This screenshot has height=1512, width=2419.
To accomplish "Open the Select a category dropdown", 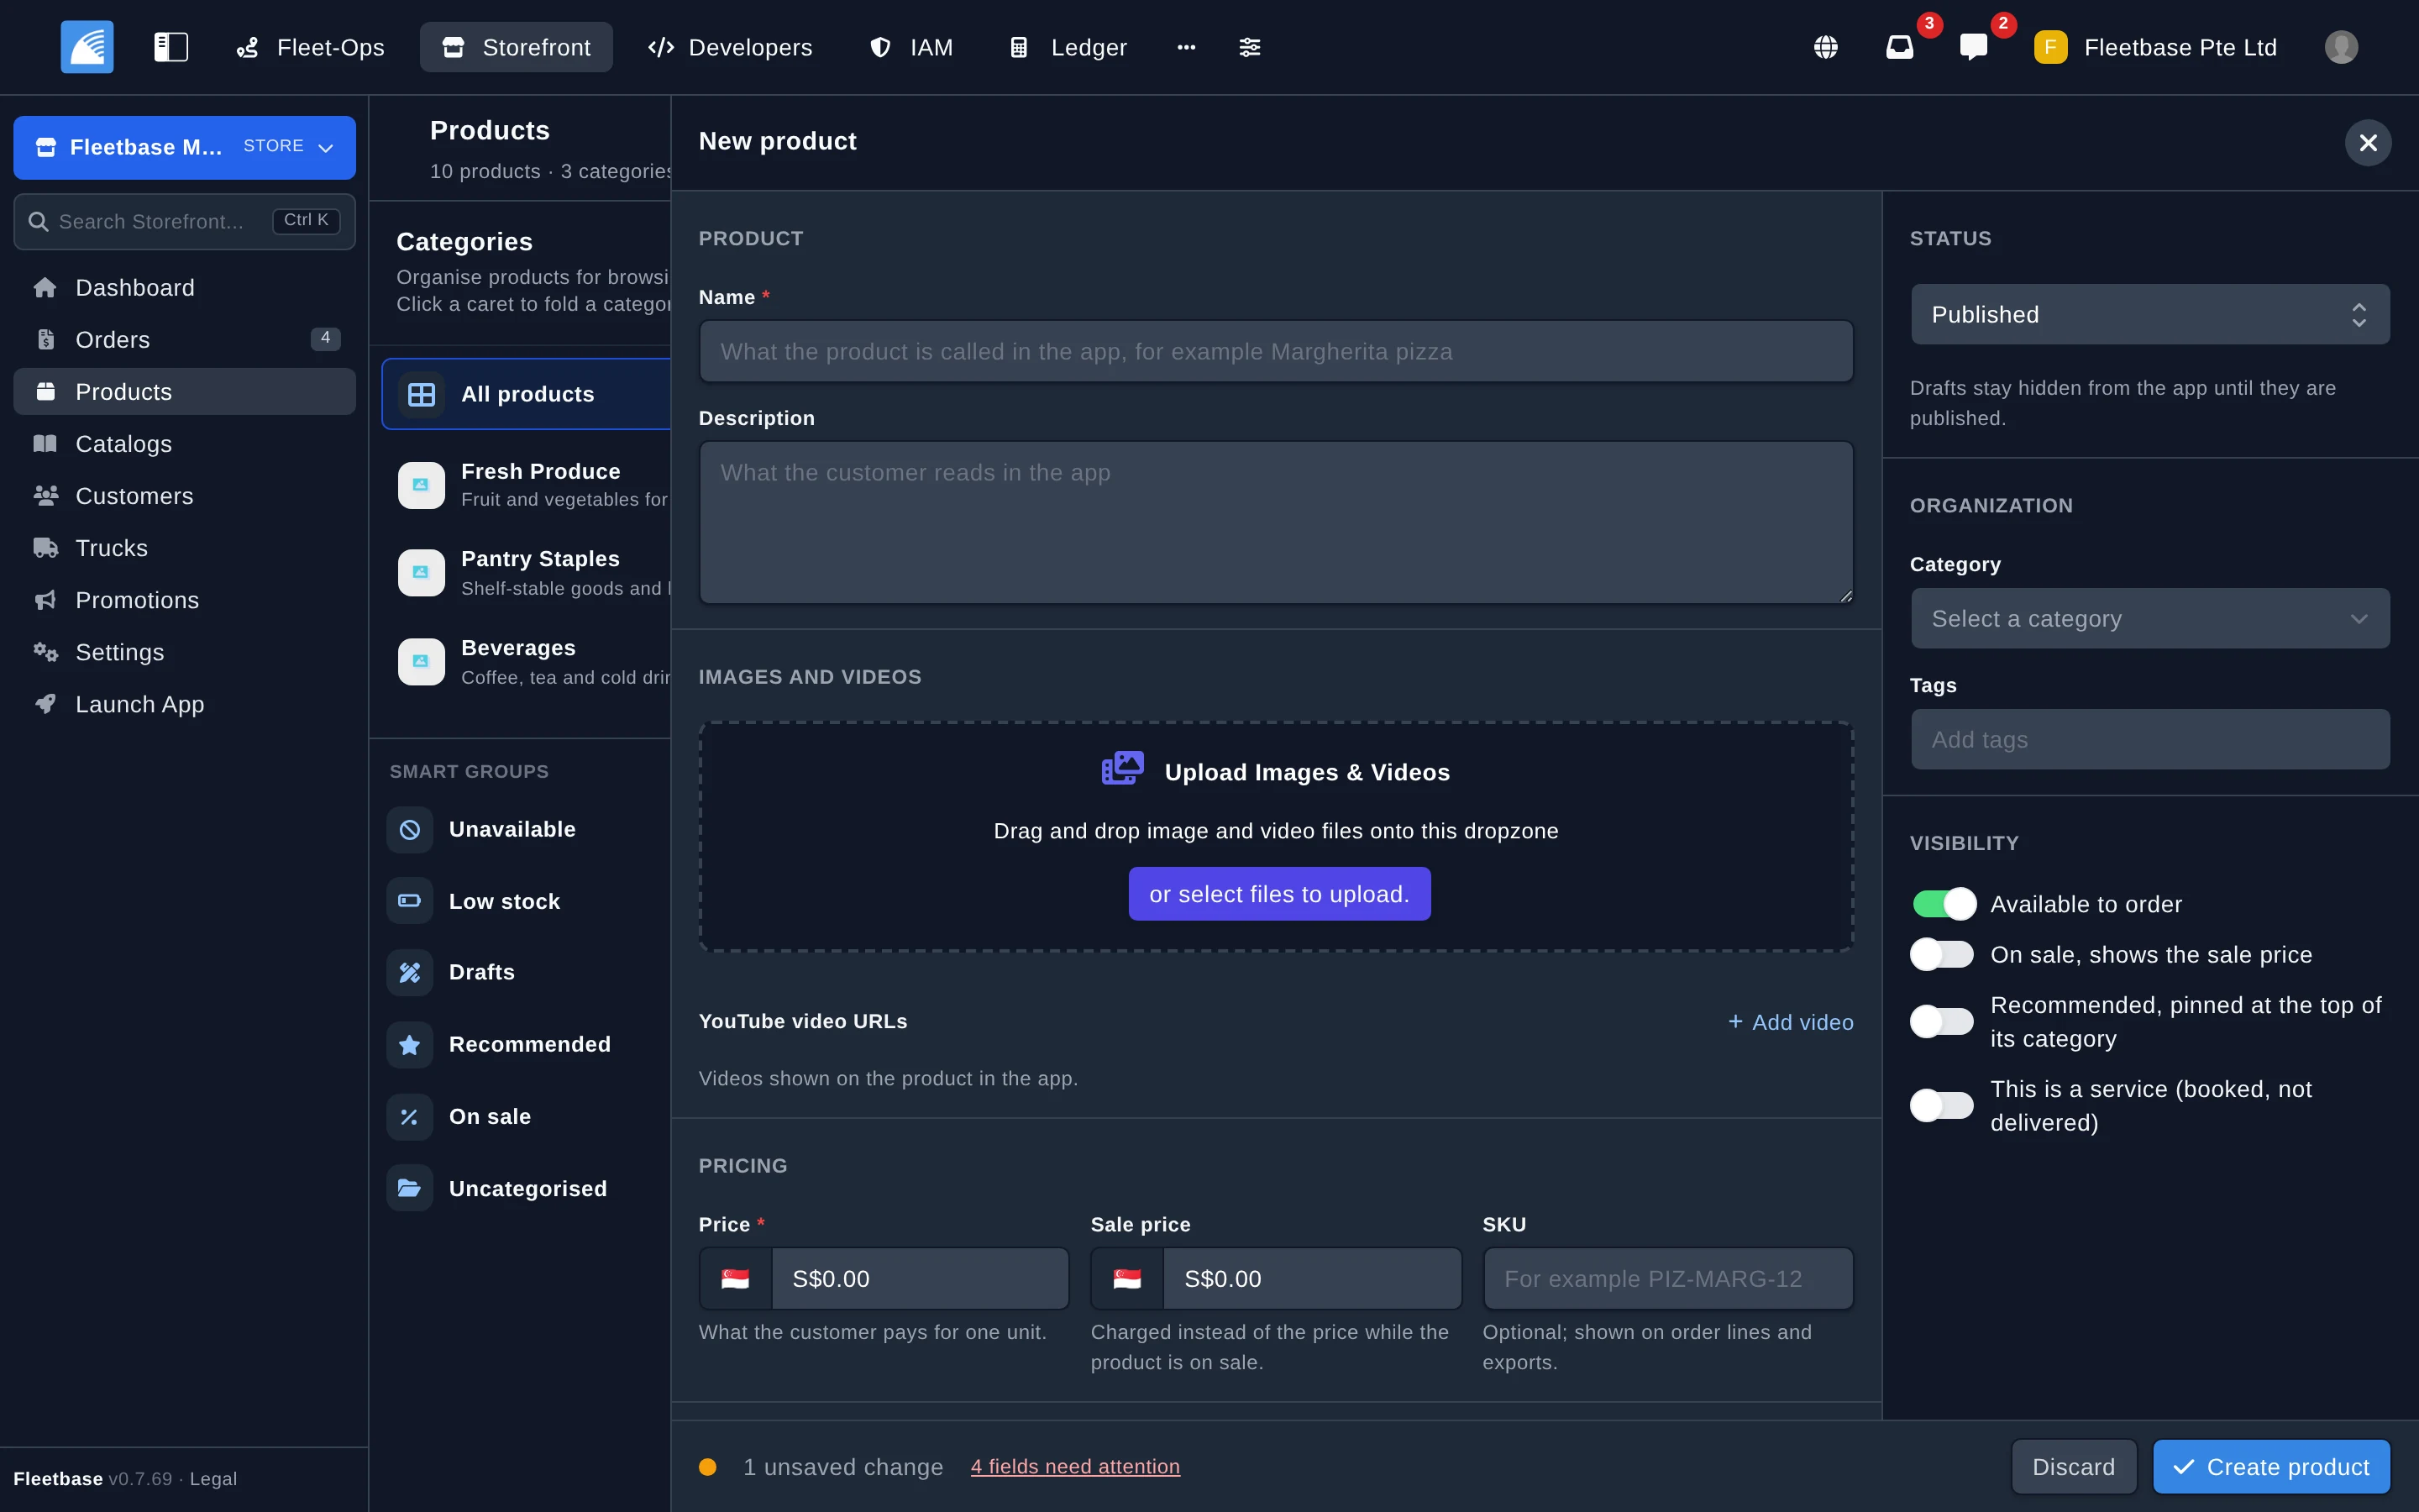I will [x=2150, y=619].
